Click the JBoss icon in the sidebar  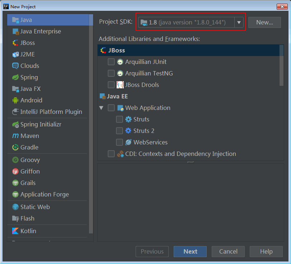[15, 43]
